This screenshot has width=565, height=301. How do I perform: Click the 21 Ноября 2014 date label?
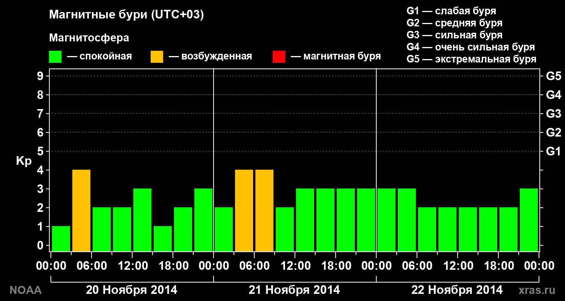[294, 290]
